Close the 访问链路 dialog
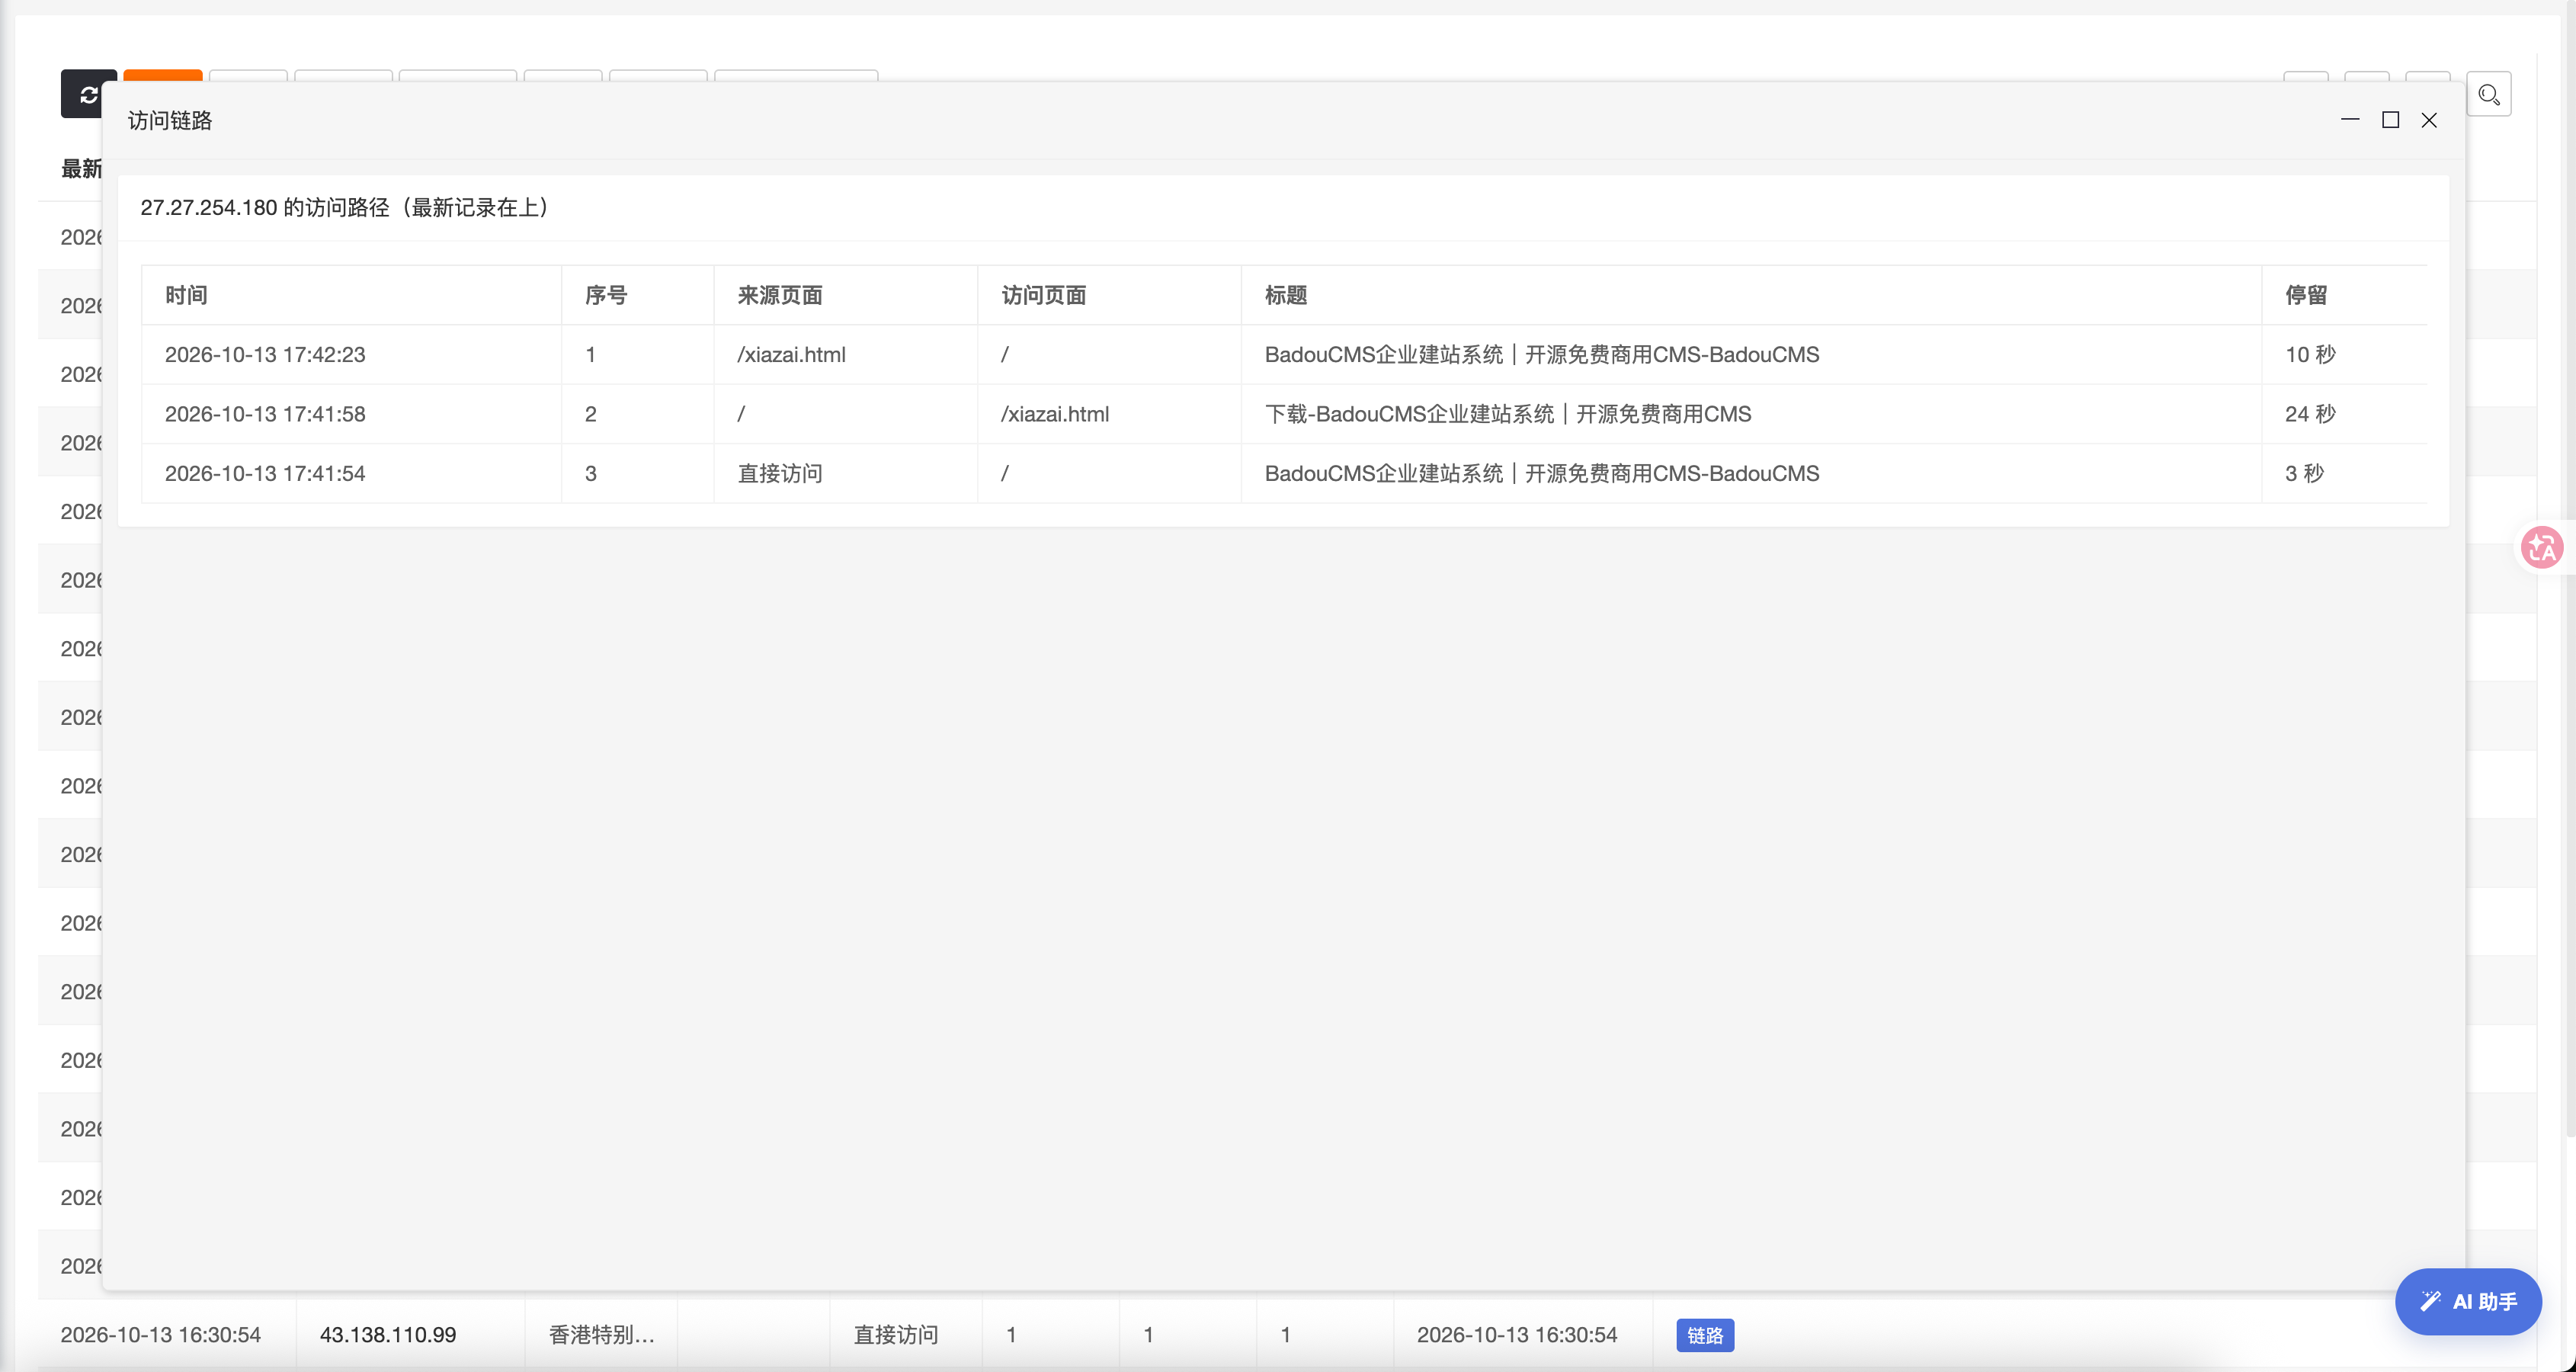Screen dimensions: 2576x1372 tap(2429, 120)
